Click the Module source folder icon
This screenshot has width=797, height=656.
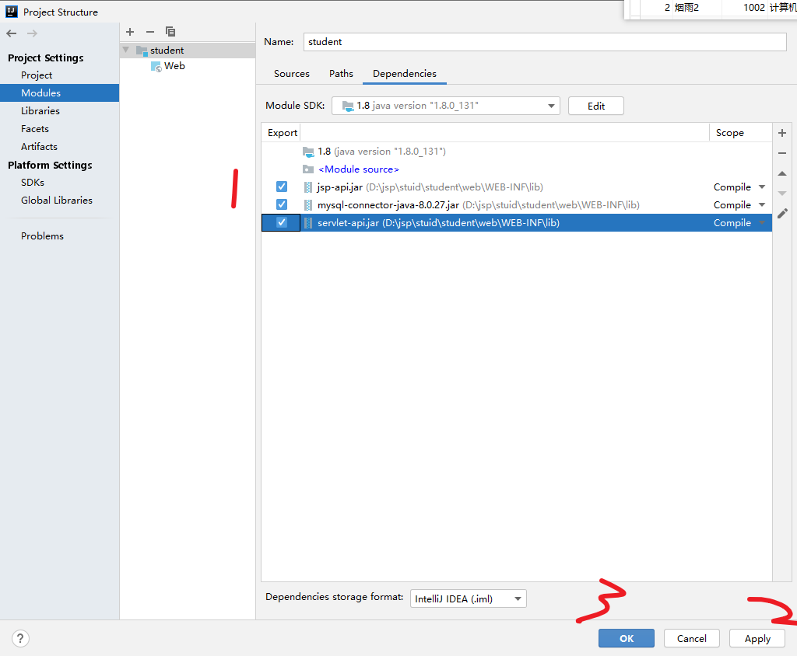(308, 169)
